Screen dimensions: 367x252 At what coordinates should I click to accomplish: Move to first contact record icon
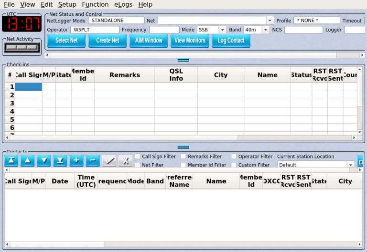click(11, 160)
